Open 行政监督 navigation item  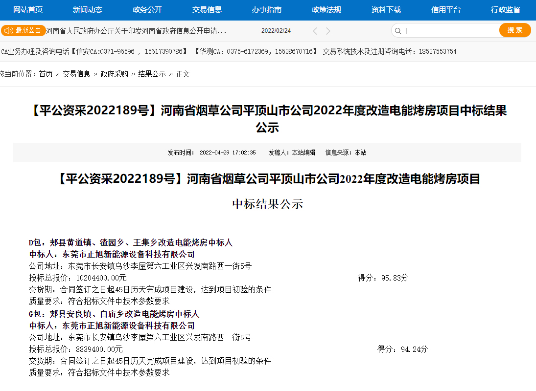coord(506,10)
